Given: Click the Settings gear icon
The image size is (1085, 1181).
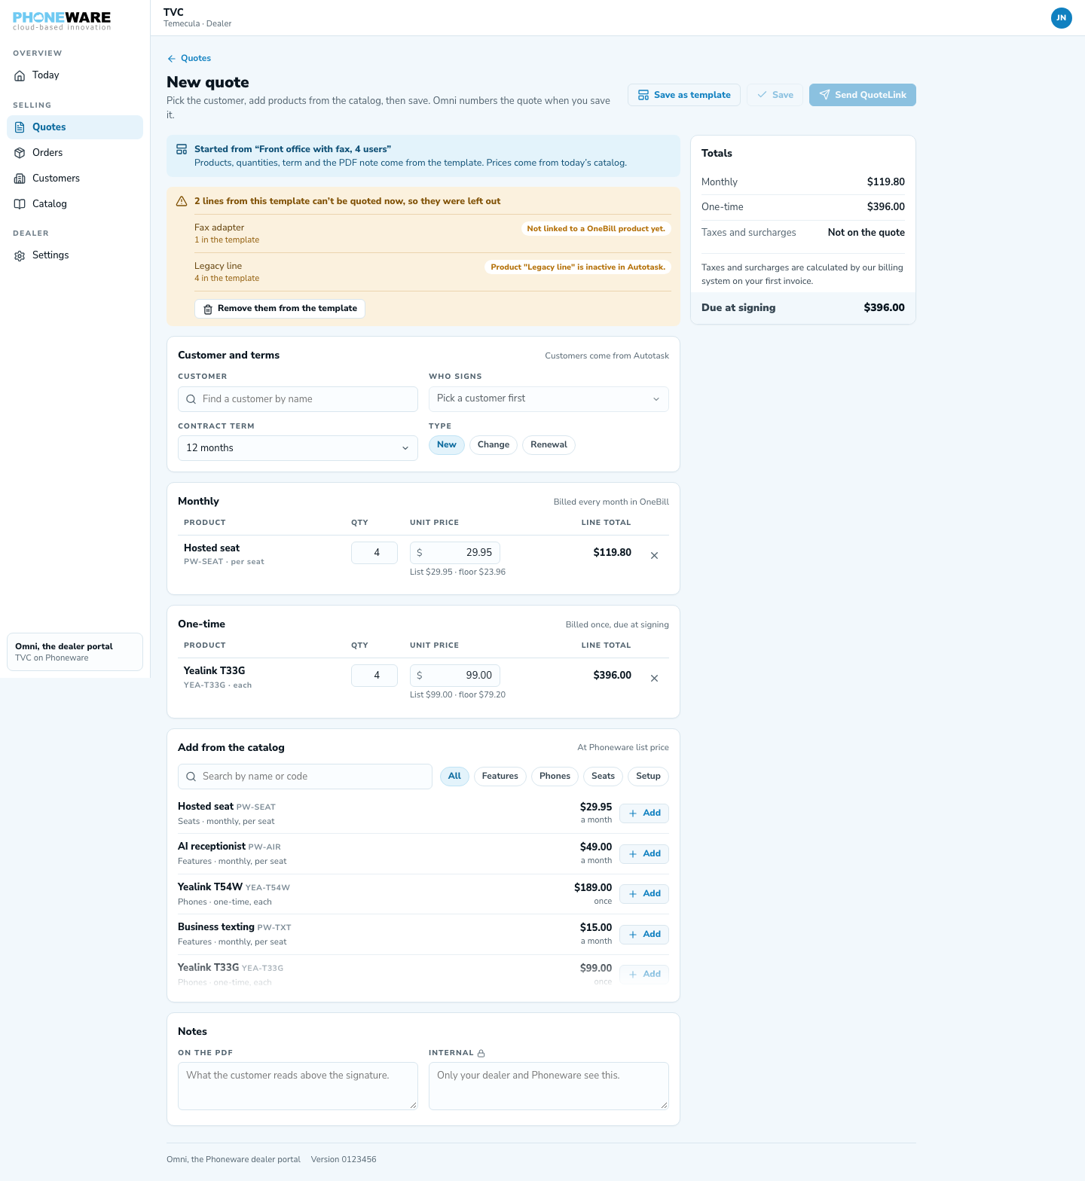Looking at the screenshot, I should [20, 255].
